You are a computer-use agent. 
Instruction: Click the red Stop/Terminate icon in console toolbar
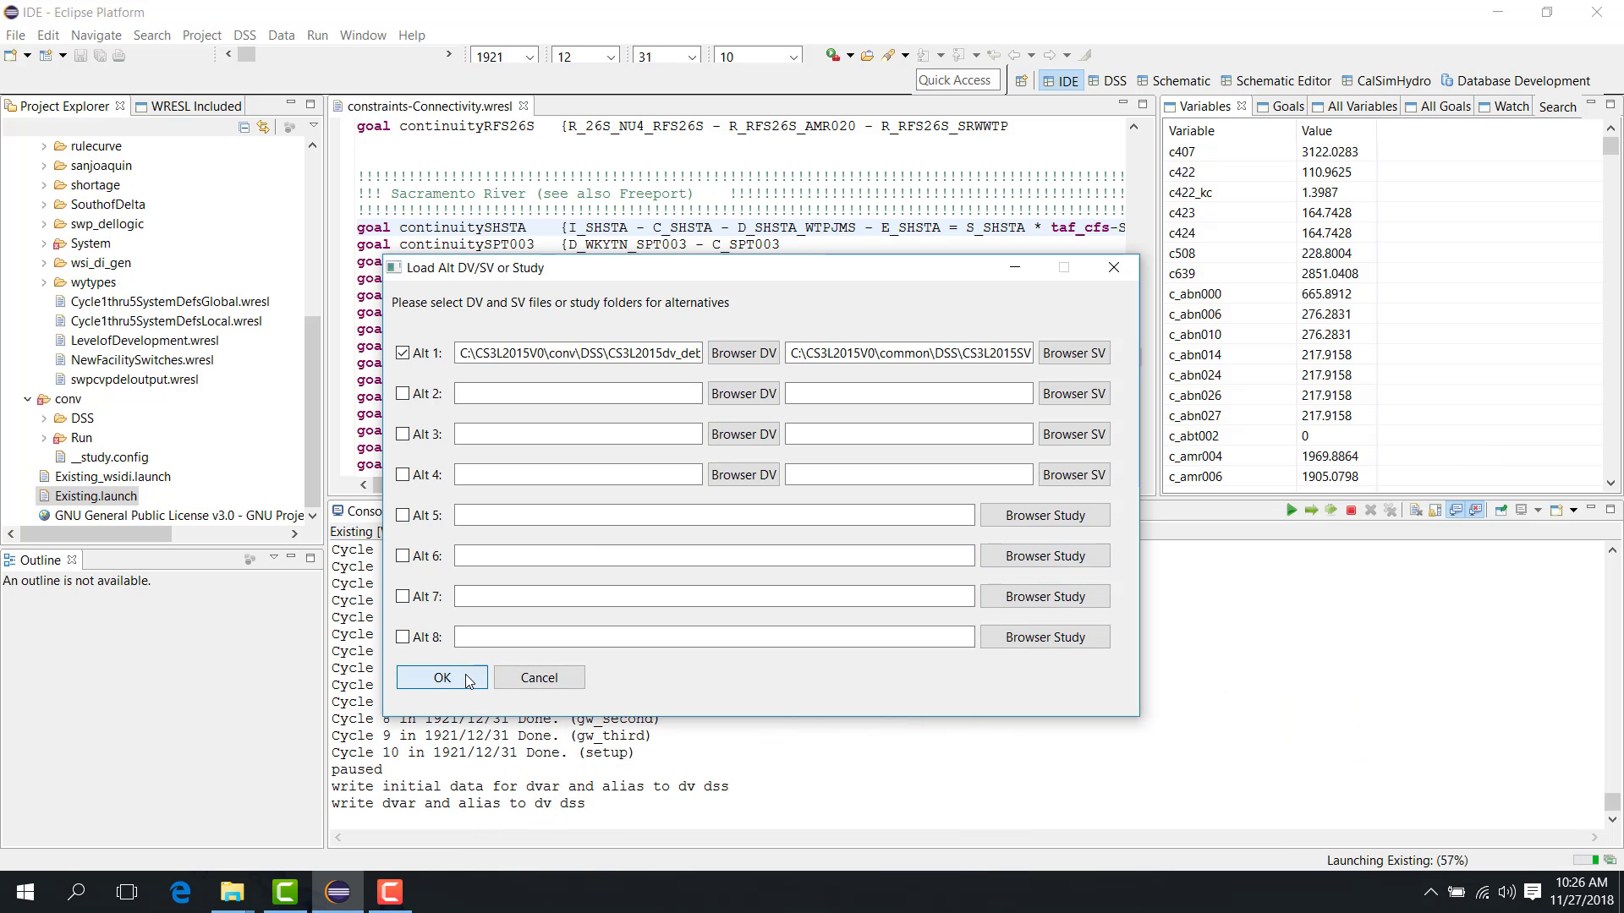click(1351, 510)
